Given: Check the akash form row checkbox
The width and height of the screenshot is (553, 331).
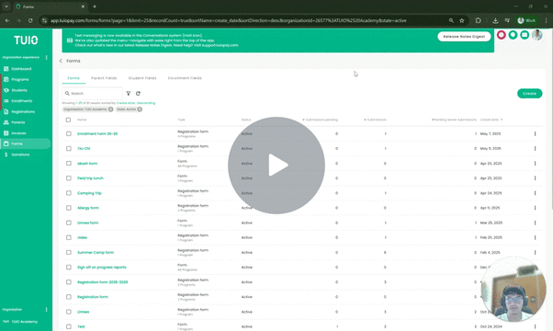Looking at the screenshot, I should pyautogui.click(x=68, y=164).
